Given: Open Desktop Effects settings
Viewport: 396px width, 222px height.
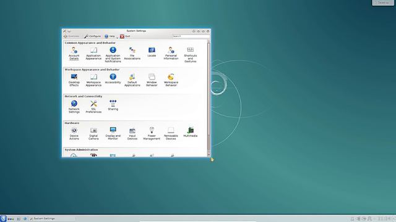Looking at the screenshot, I should pyautogui.click(x=74, y=80).
